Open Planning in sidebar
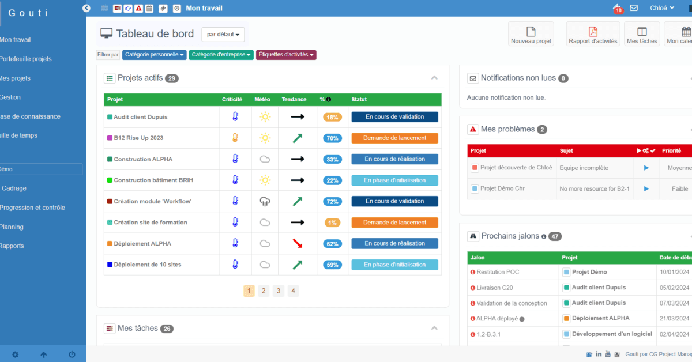692x362 pixels. tap(12, 227)
